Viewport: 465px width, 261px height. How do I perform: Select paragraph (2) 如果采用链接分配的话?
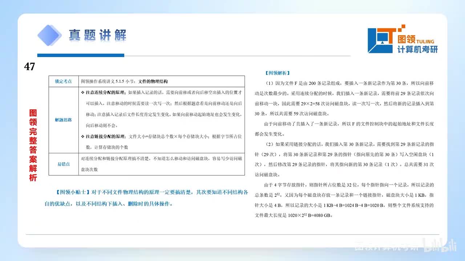[344, 159]
